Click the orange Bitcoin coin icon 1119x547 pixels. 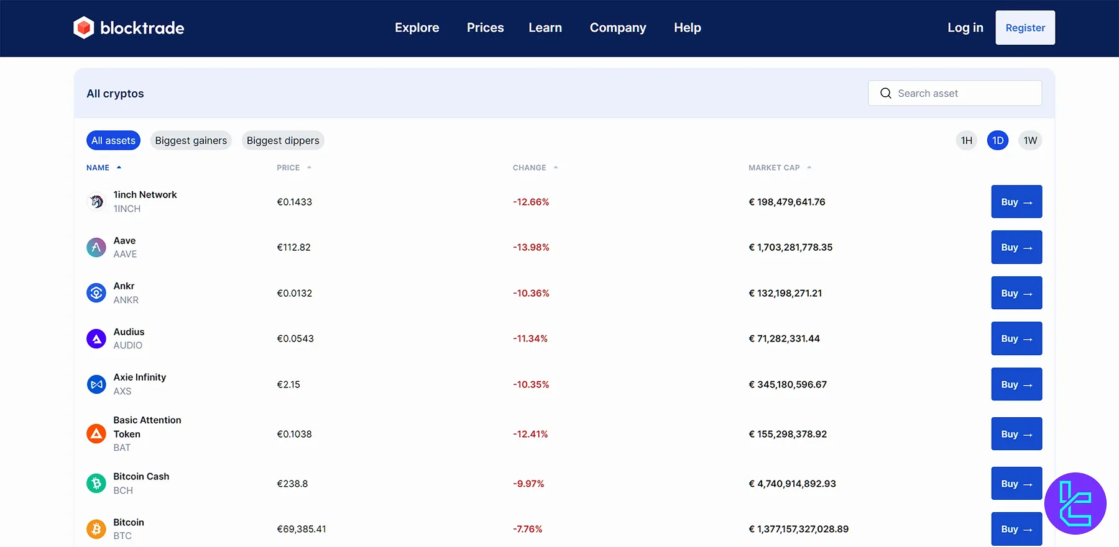96,529
